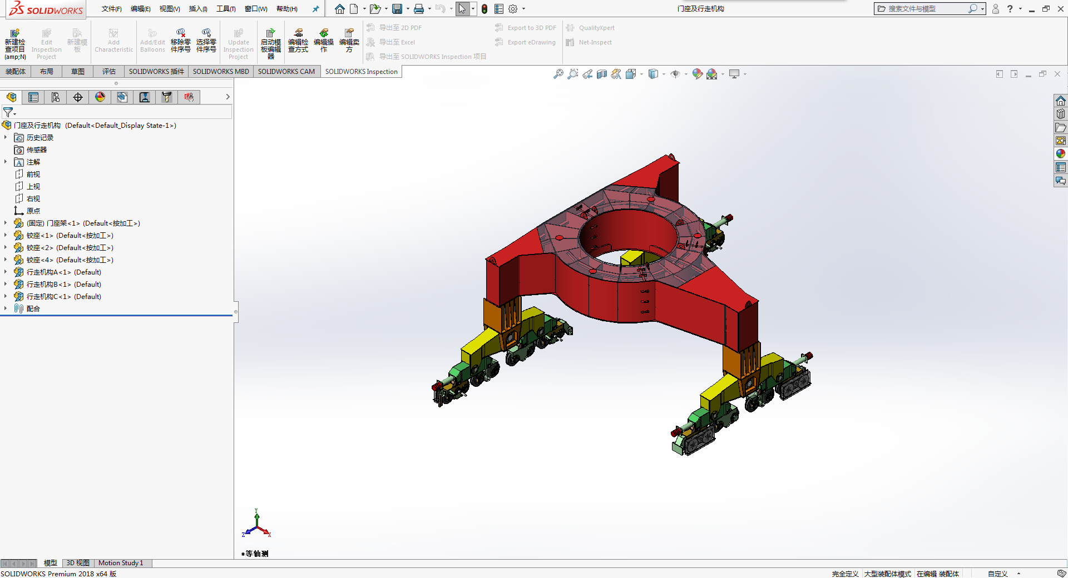Click Zoom to Fit in view toolbar
1068x578 pixels.
[558, 74]
